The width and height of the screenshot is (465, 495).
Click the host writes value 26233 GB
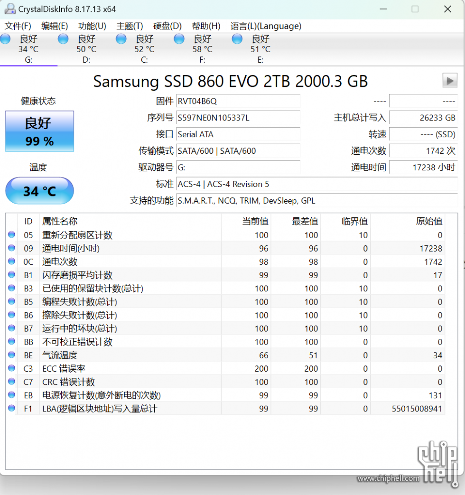pyautogui.click(x=423, y=118)
